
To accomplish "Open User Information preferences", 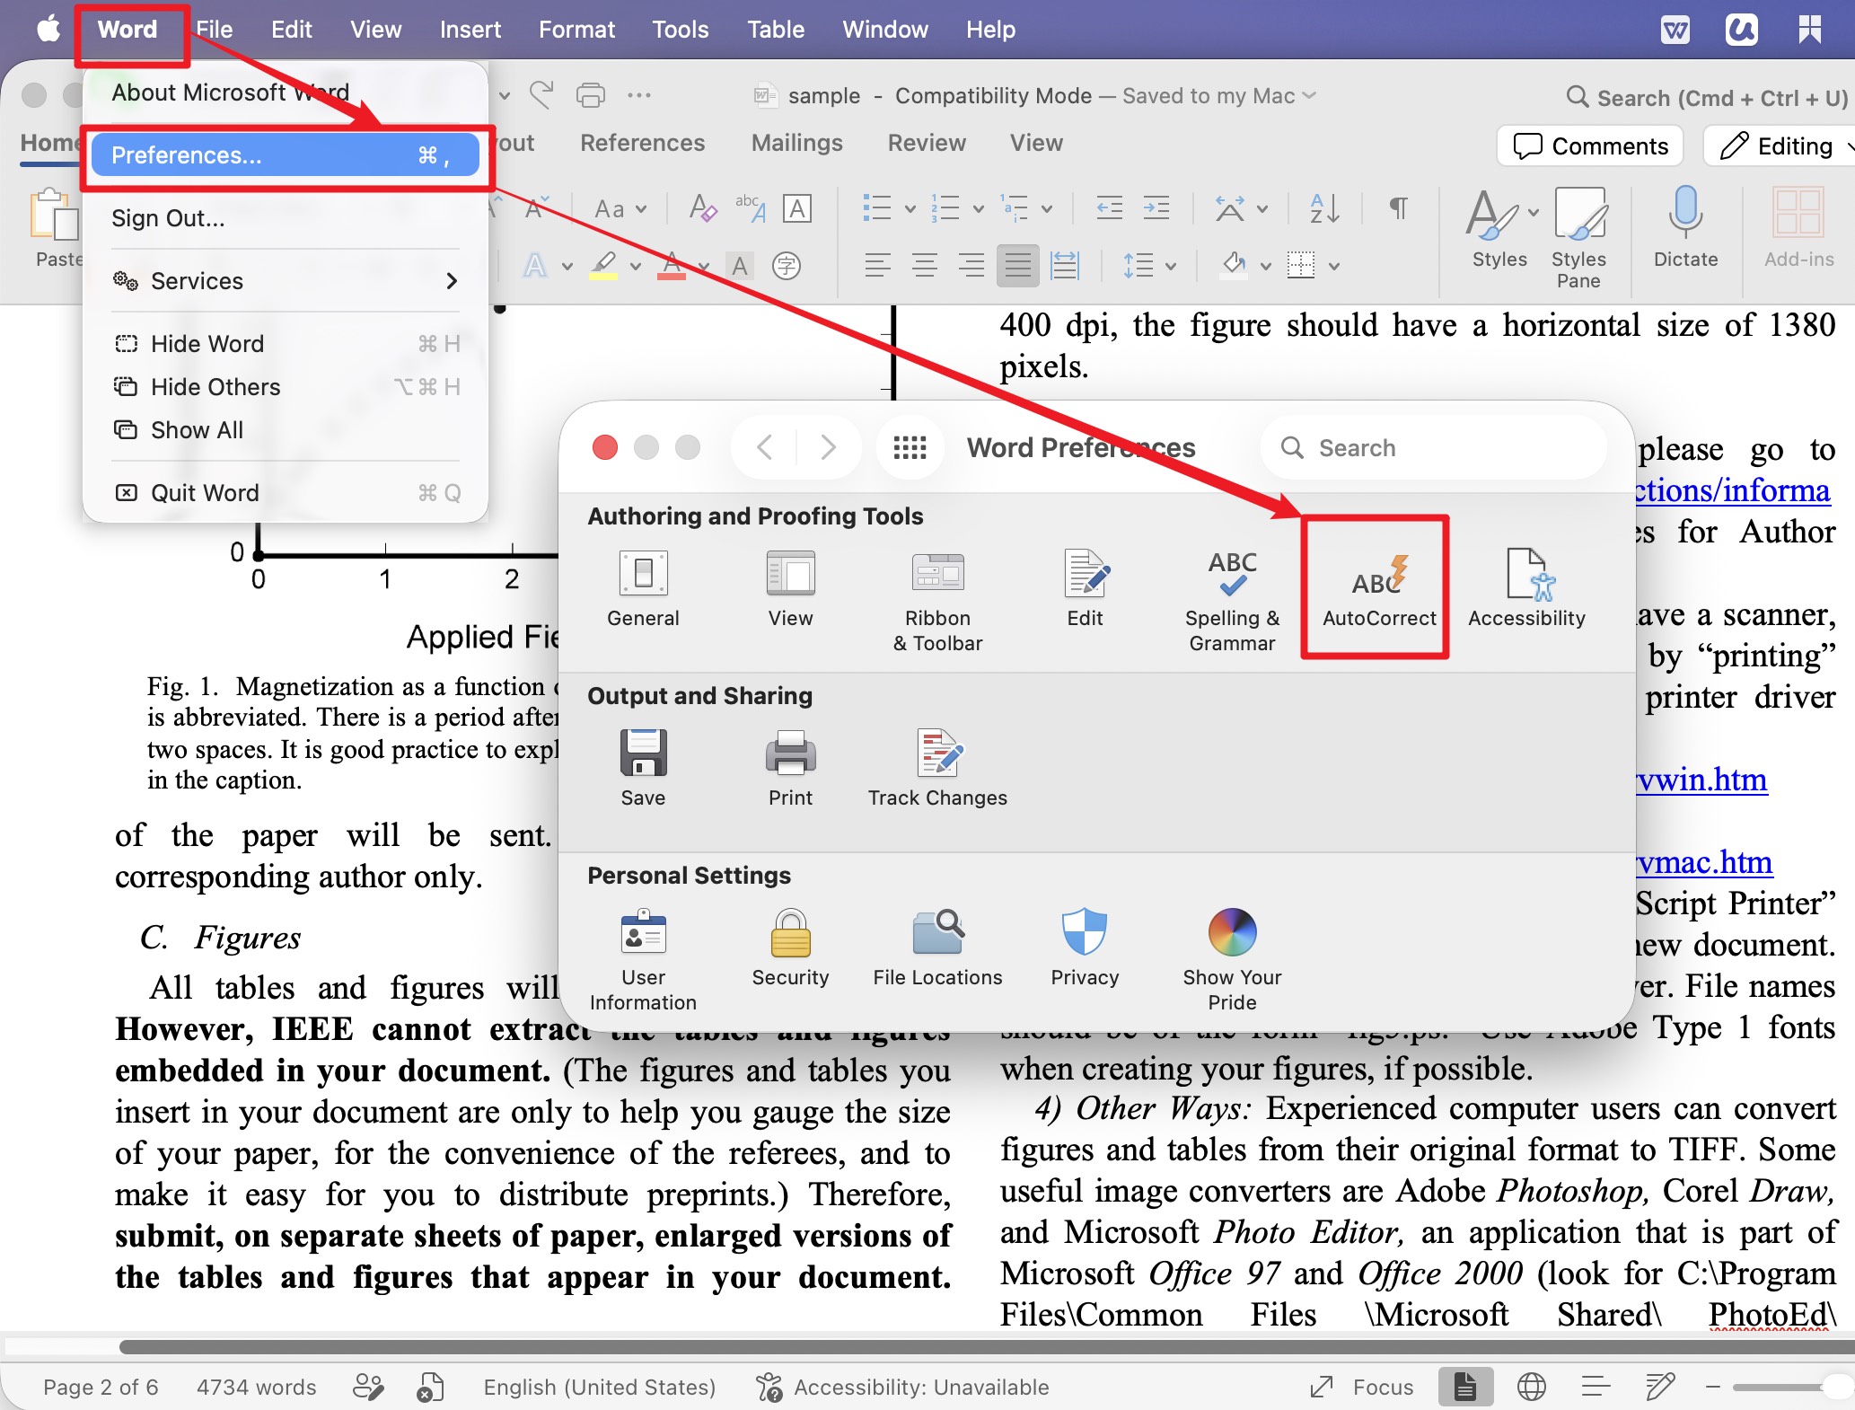I will (x=643, y=961).
